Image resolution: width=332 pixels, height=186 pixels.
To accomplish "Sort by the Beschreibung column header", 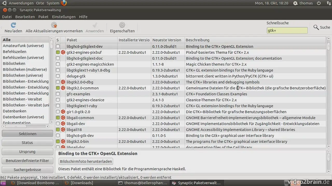I will coord(255,40).
